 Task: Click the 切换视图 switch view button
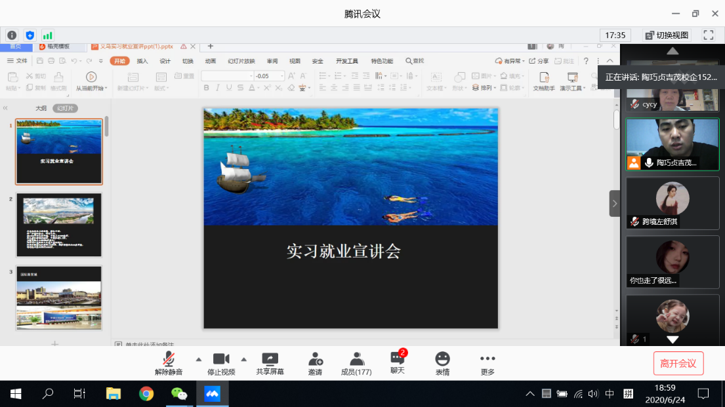click(666, 35)
